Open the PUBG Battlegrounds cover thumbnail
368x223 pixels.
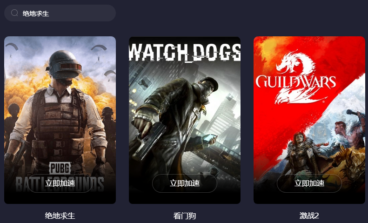pyautogui.click(x=60, y=120)
